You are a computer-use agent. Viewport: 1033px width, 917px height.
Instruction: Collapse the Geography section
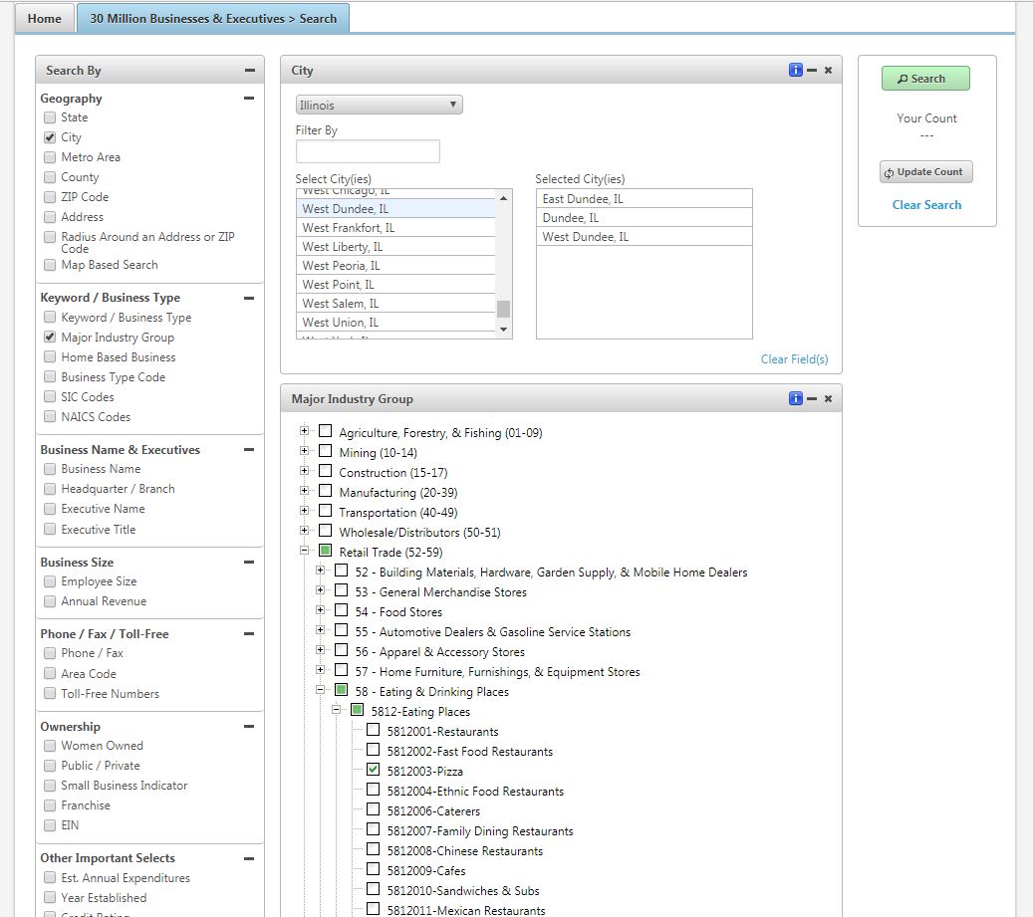point(249,99)
